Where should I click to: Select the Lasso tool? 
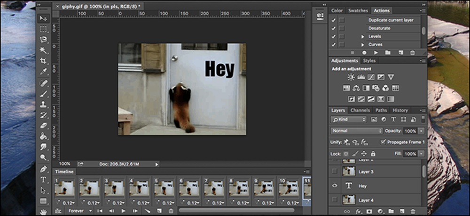tap(43, 39)
